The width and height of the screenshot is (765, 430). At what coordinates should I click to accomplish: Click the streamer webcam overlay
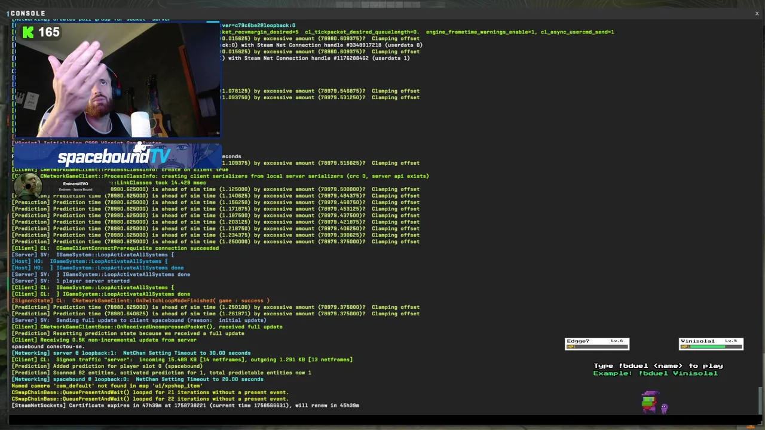coord(118,81)
